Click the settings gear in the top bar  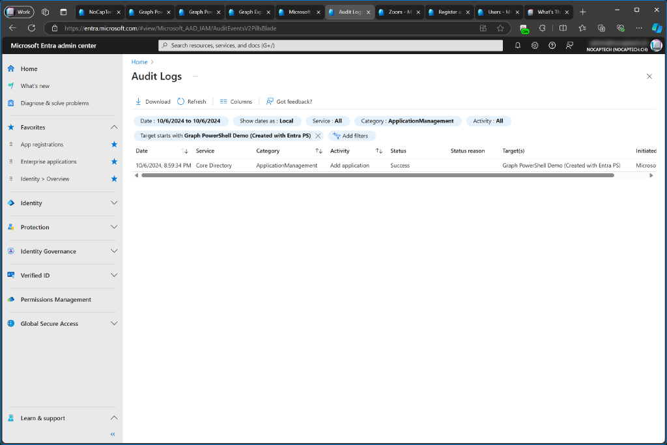click(x=535, y=45)
